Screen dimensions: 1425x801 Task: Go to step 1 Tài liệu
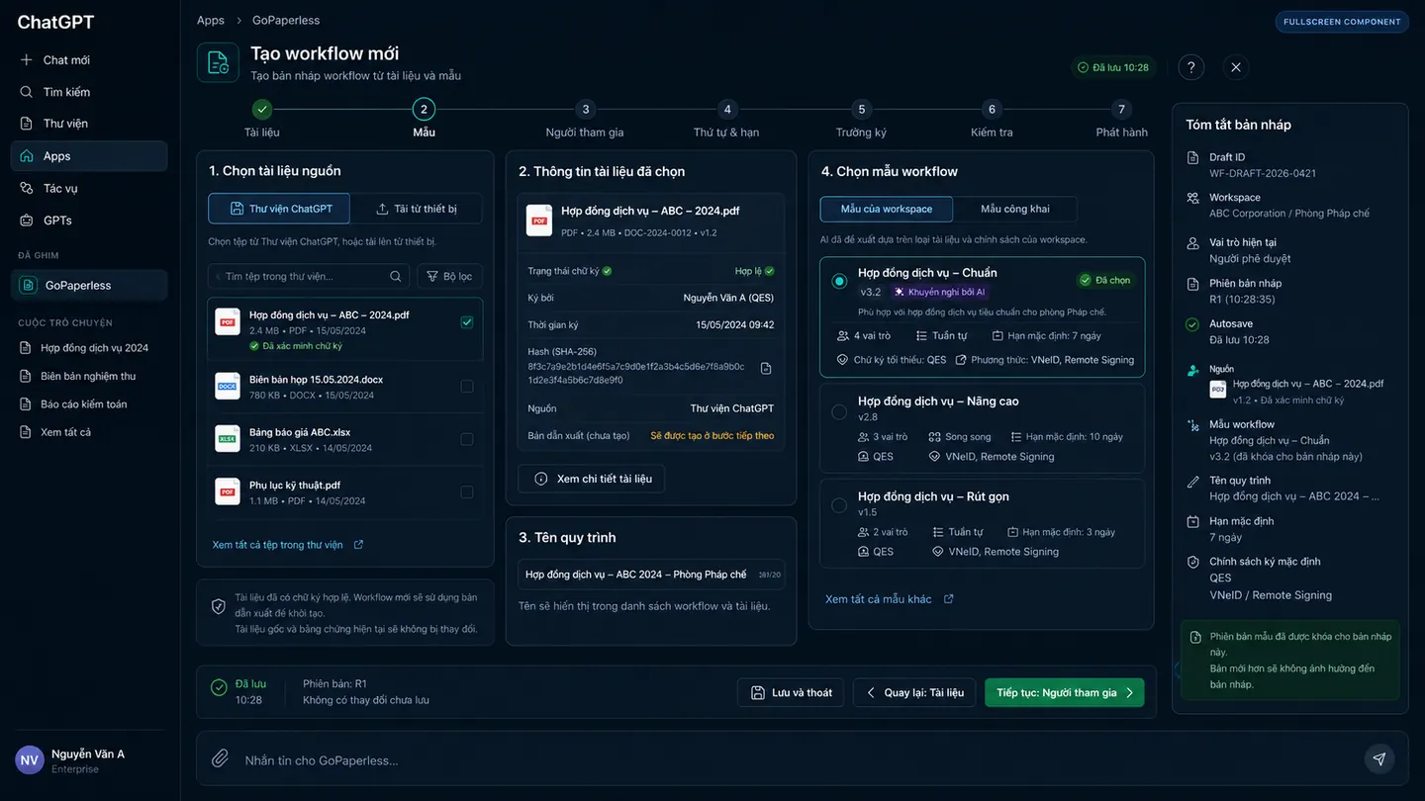point(262,119)
